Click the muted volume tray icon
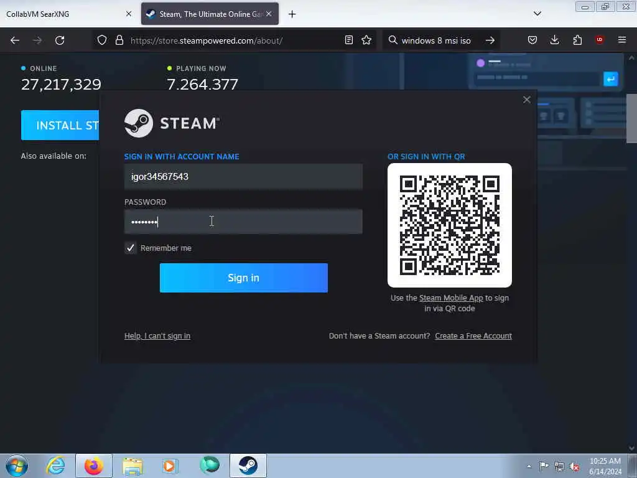The height and width of the screenshot is (478, 637). 574,467
